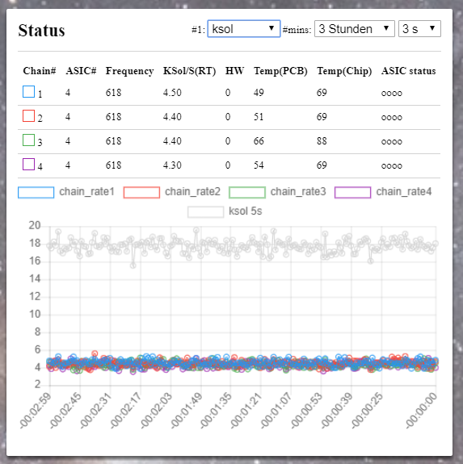Click the Frequency column header

tap(129, 71)
